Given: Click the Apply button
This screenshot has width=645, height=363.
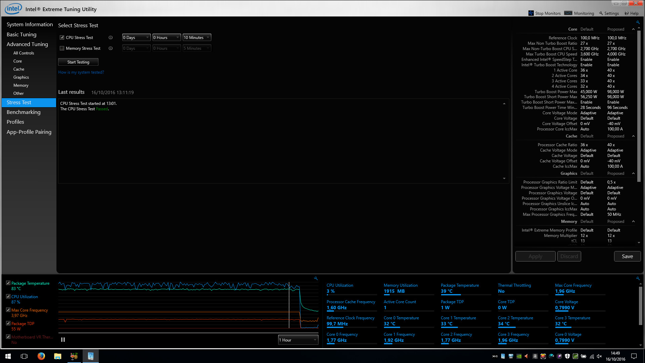Looking at the screenshot, I should 535,256.
